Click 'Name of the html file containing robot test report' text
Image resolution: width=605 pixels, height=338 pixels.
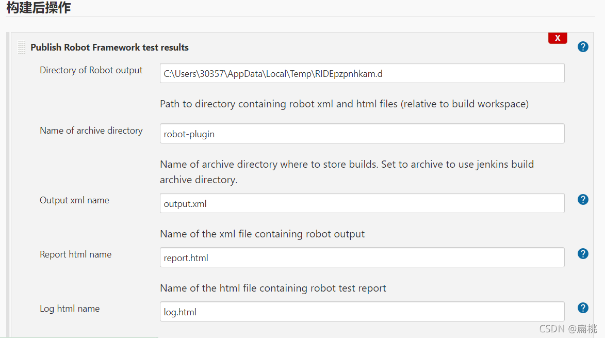pyautogui.click(x=273, y=288)
